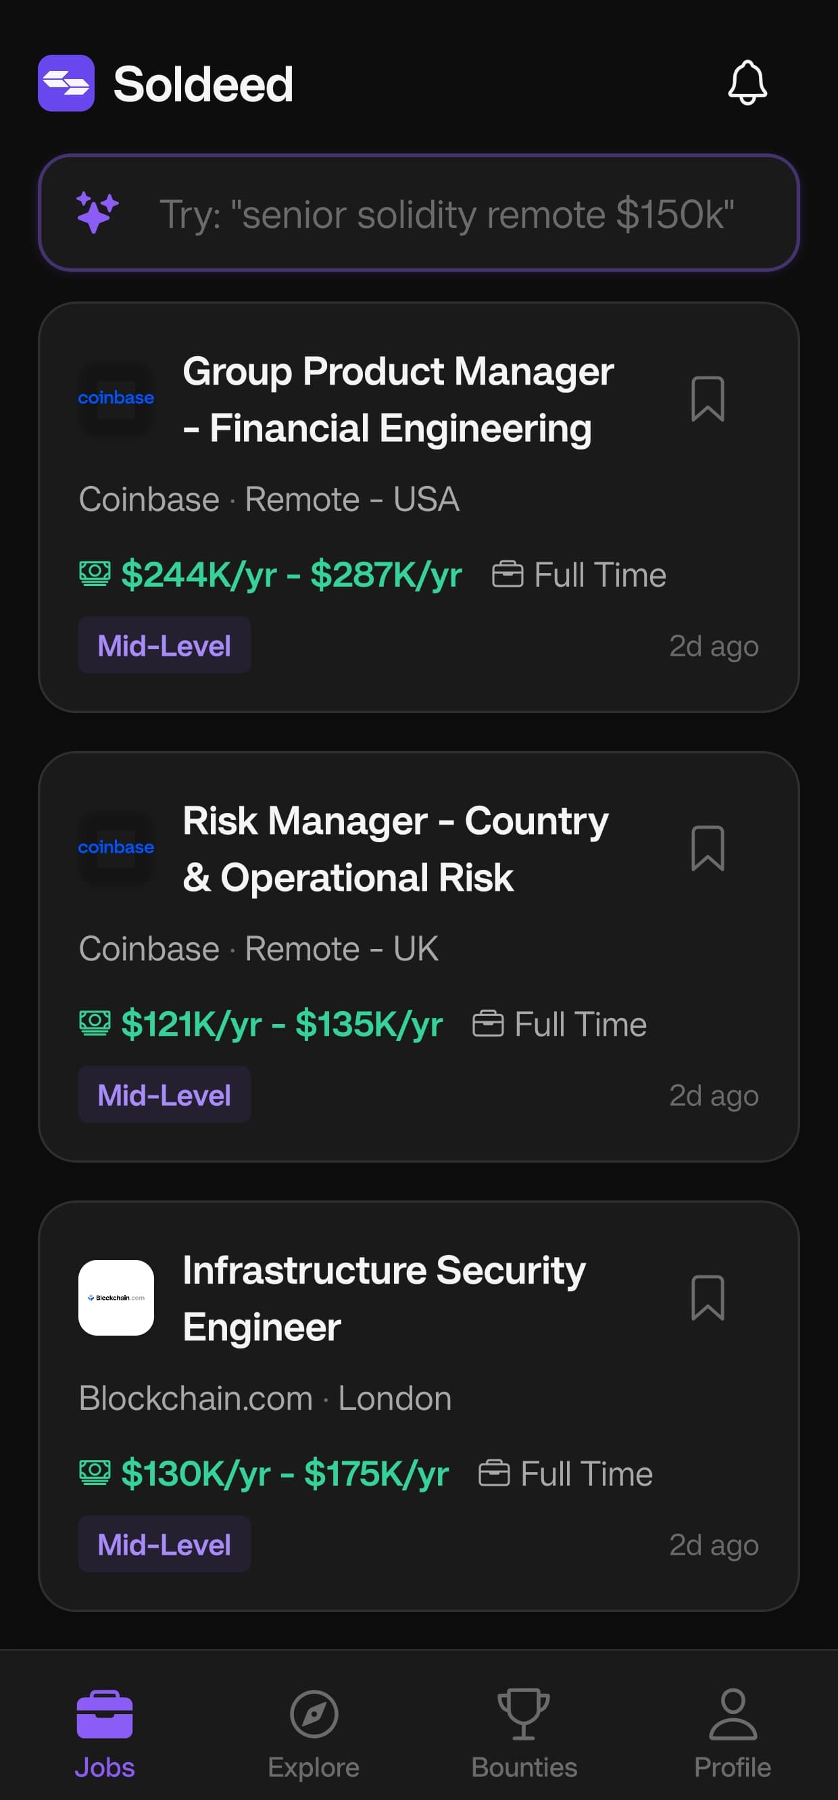The width and height of the screenshot is (838, 1800).
Task: Bookmark the Risk Manager job
Action: (x=708, y=848)
